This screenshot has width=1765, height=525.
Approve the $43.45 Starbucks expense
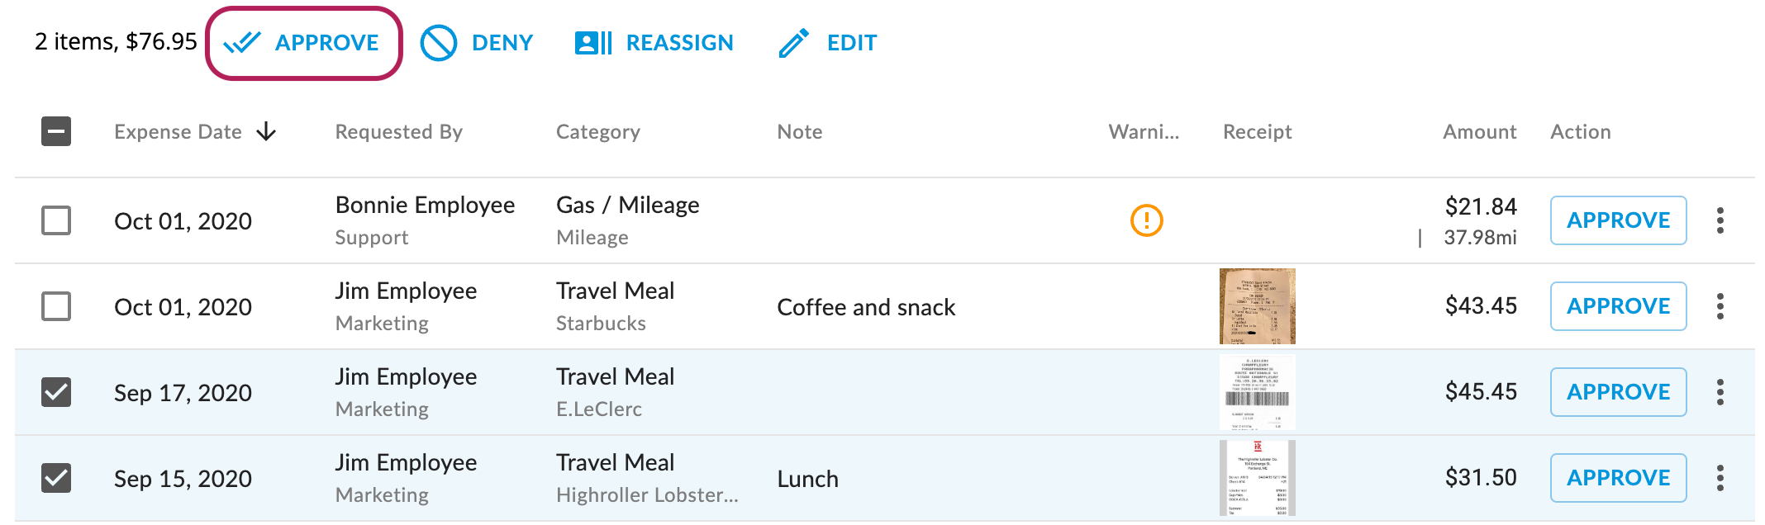[1618, 306]
